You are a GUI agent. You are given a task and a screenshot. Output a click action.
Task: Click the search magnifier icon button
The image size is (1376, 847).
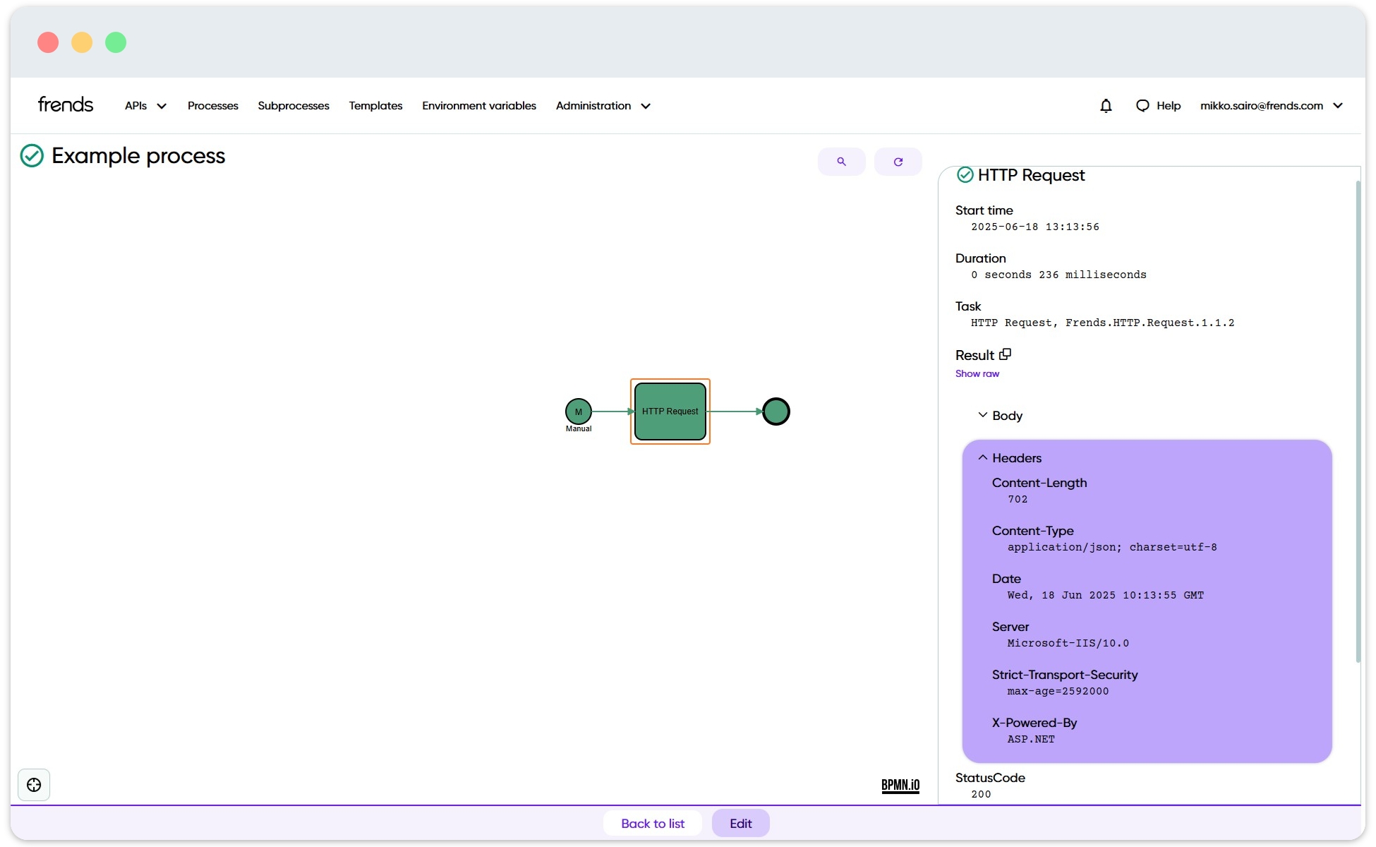841,162
